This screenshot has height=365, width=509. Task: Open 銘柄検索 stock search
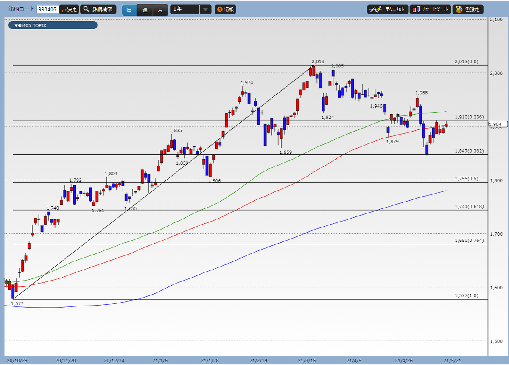click(98, 9)
